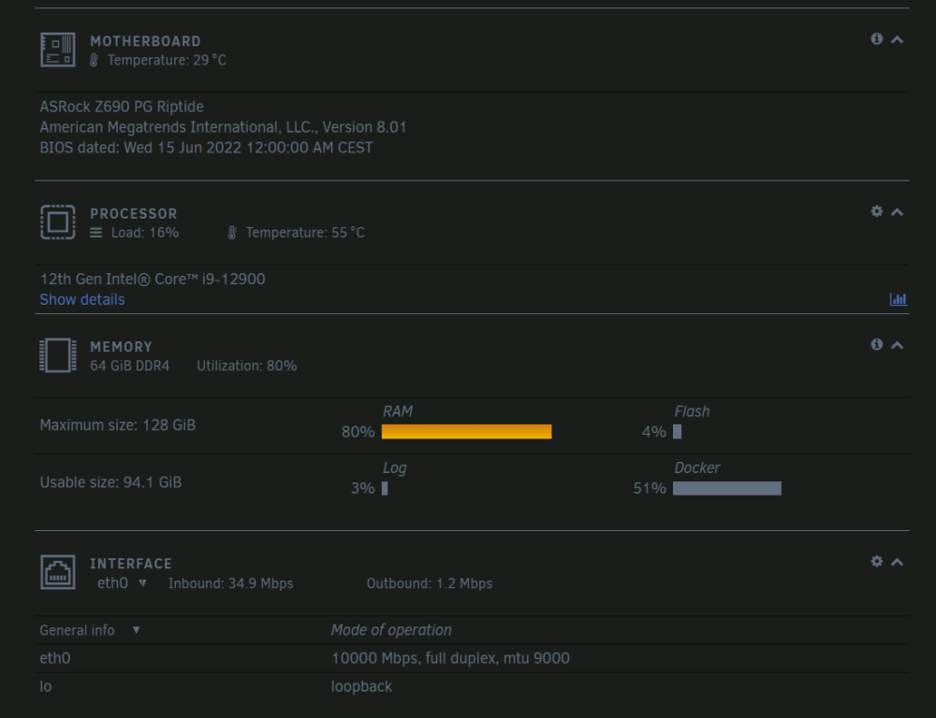Screen dimensions: 936x718
Task: Click the ethernet port interface icon
Action: point(58,572)
